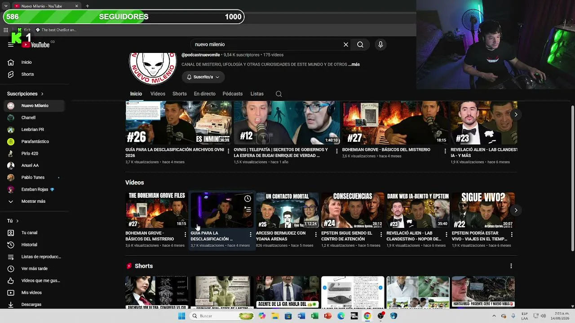Add the hovered video to the queue

point(248,209)
